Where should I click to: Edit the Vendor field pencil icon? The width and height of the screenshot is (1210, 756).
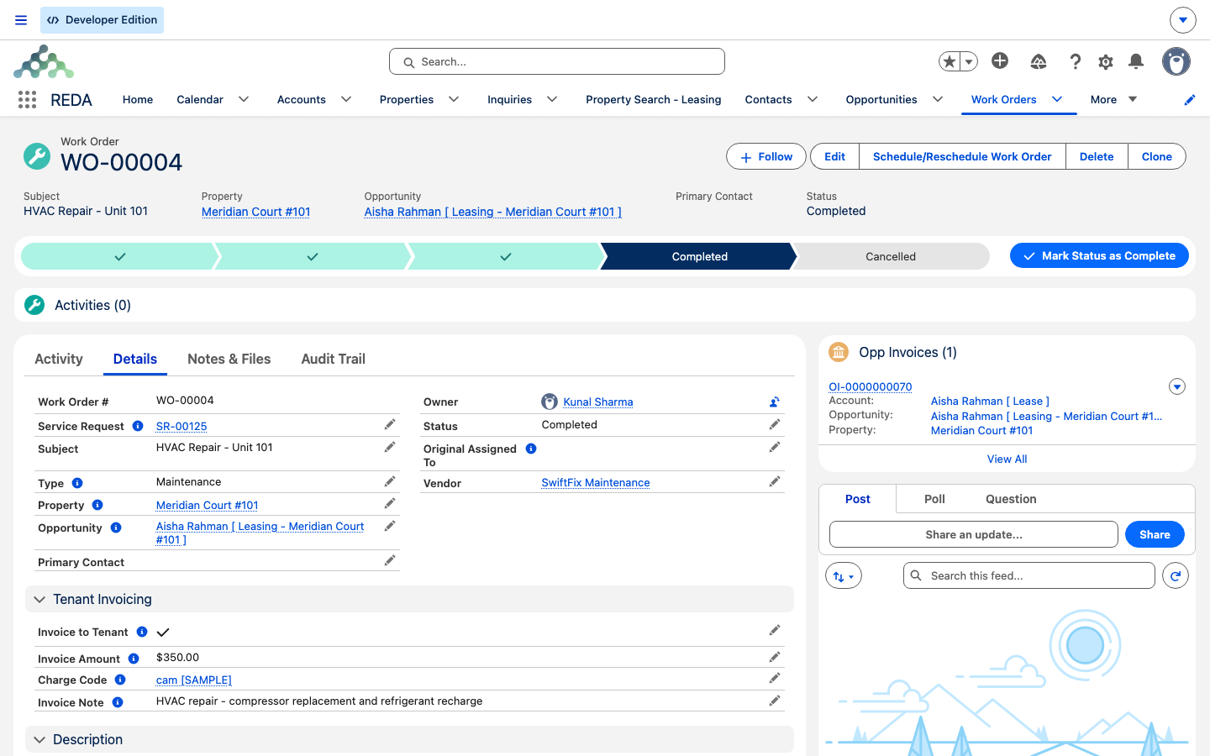point(775,482)
